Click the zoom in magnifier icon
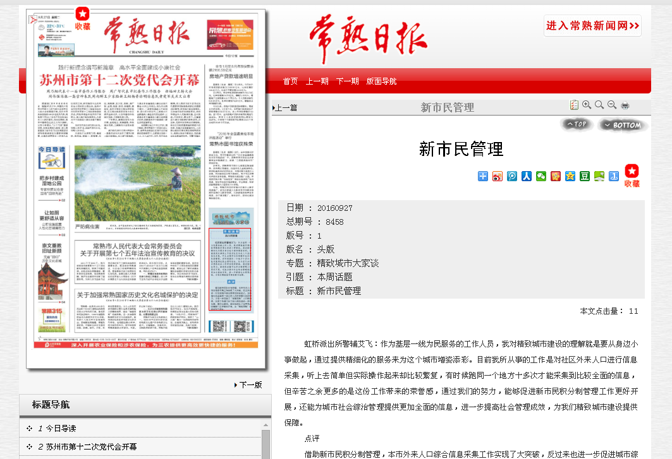 click(587, 105)
